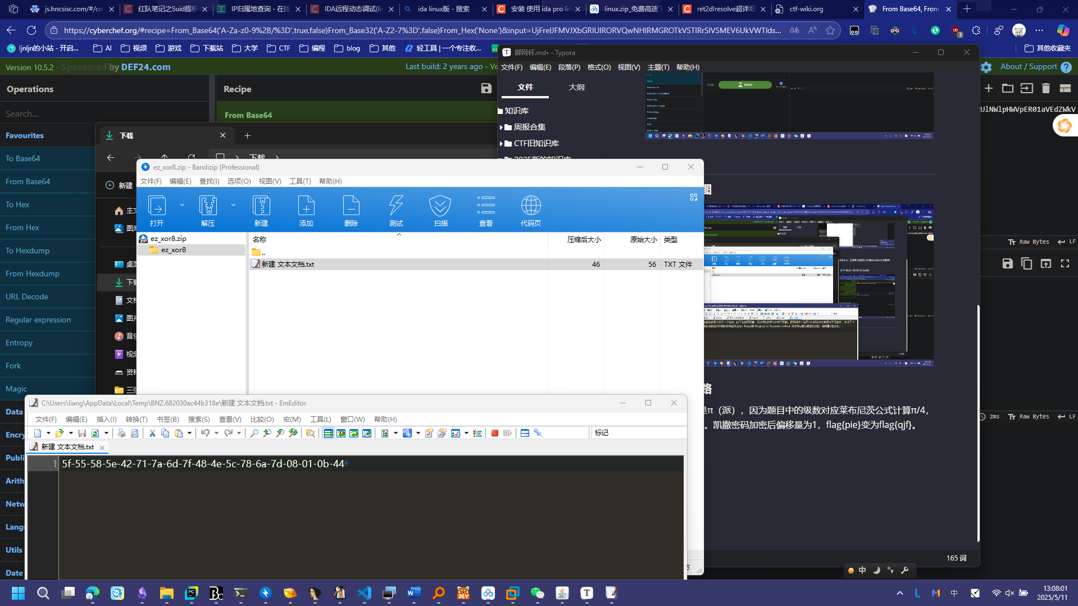
Task: Click the Bandizip grid layout icon
Action: [694, 197]
